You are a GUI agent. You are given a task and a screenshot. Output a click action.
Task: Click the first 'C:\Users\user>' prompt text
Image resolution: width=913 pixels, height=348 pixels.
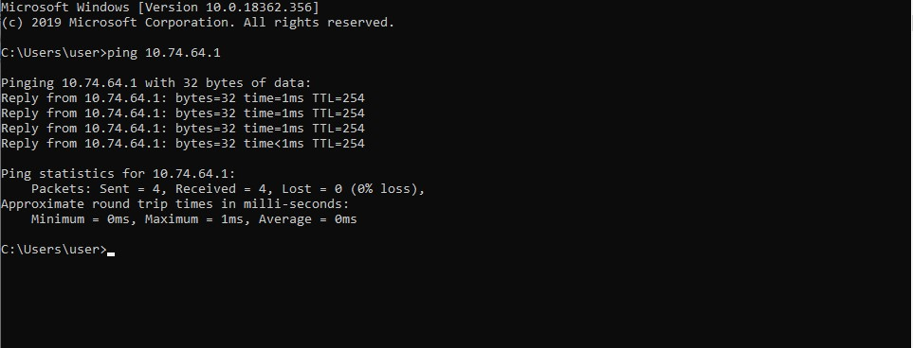tap(54, 53)
